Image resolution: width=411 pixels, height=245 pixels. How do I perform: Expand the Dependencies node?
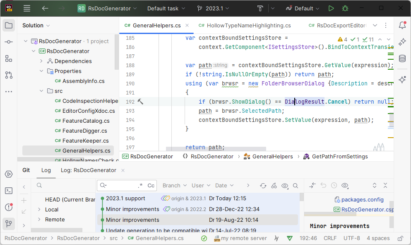point(41,61)
